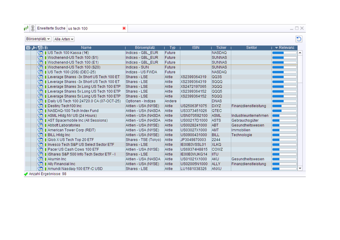This screenshot has width=340, height=240.
Task: Click the chain link icon in the search bar
Action: coord(33,28)
